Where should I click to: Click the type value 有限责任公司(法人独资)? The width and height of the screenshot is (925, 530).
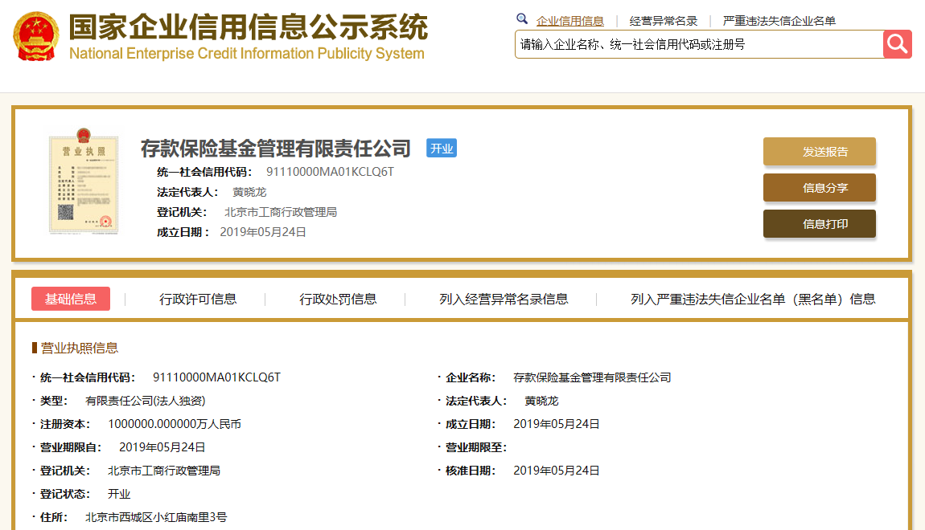[x=145, y=401]
